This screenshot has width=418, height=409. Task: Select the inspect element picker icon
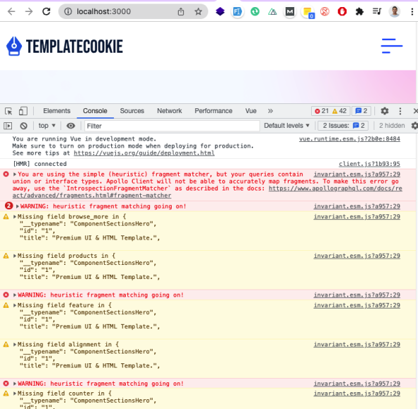point(8,111)
